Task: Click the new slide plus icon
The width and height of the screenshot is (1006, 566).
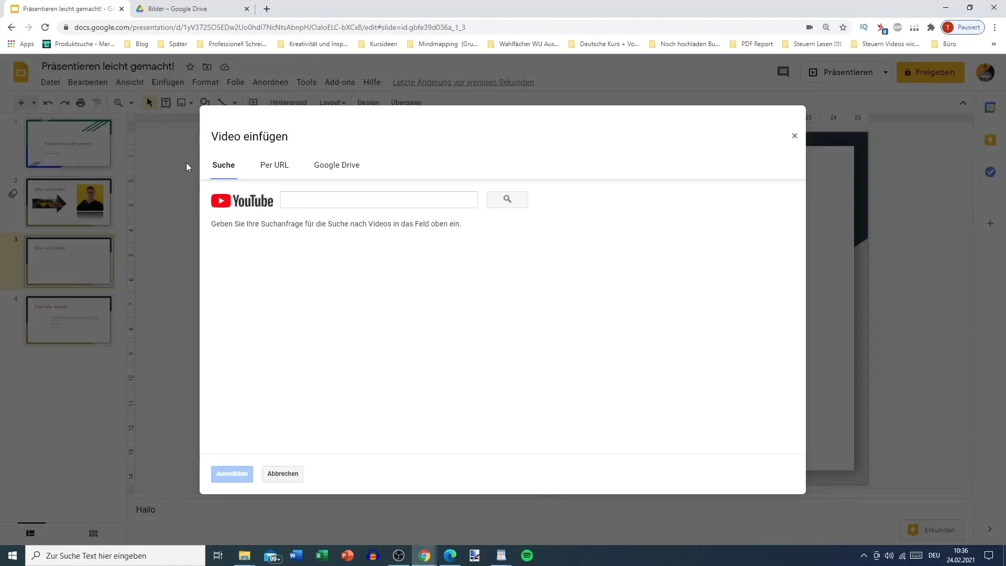Action: pos(21,103)
